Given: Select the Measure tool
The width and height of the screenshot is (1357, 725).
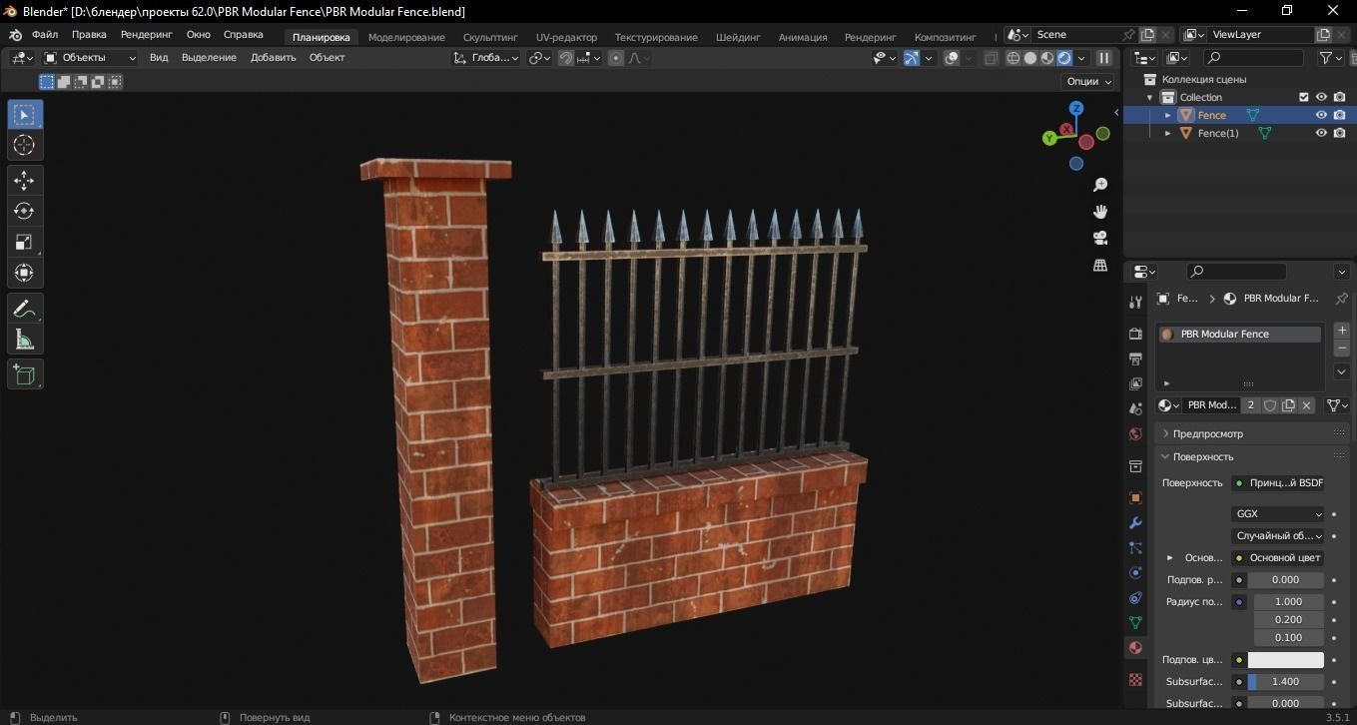Looking at the screenshot, I should click(25, 340).
